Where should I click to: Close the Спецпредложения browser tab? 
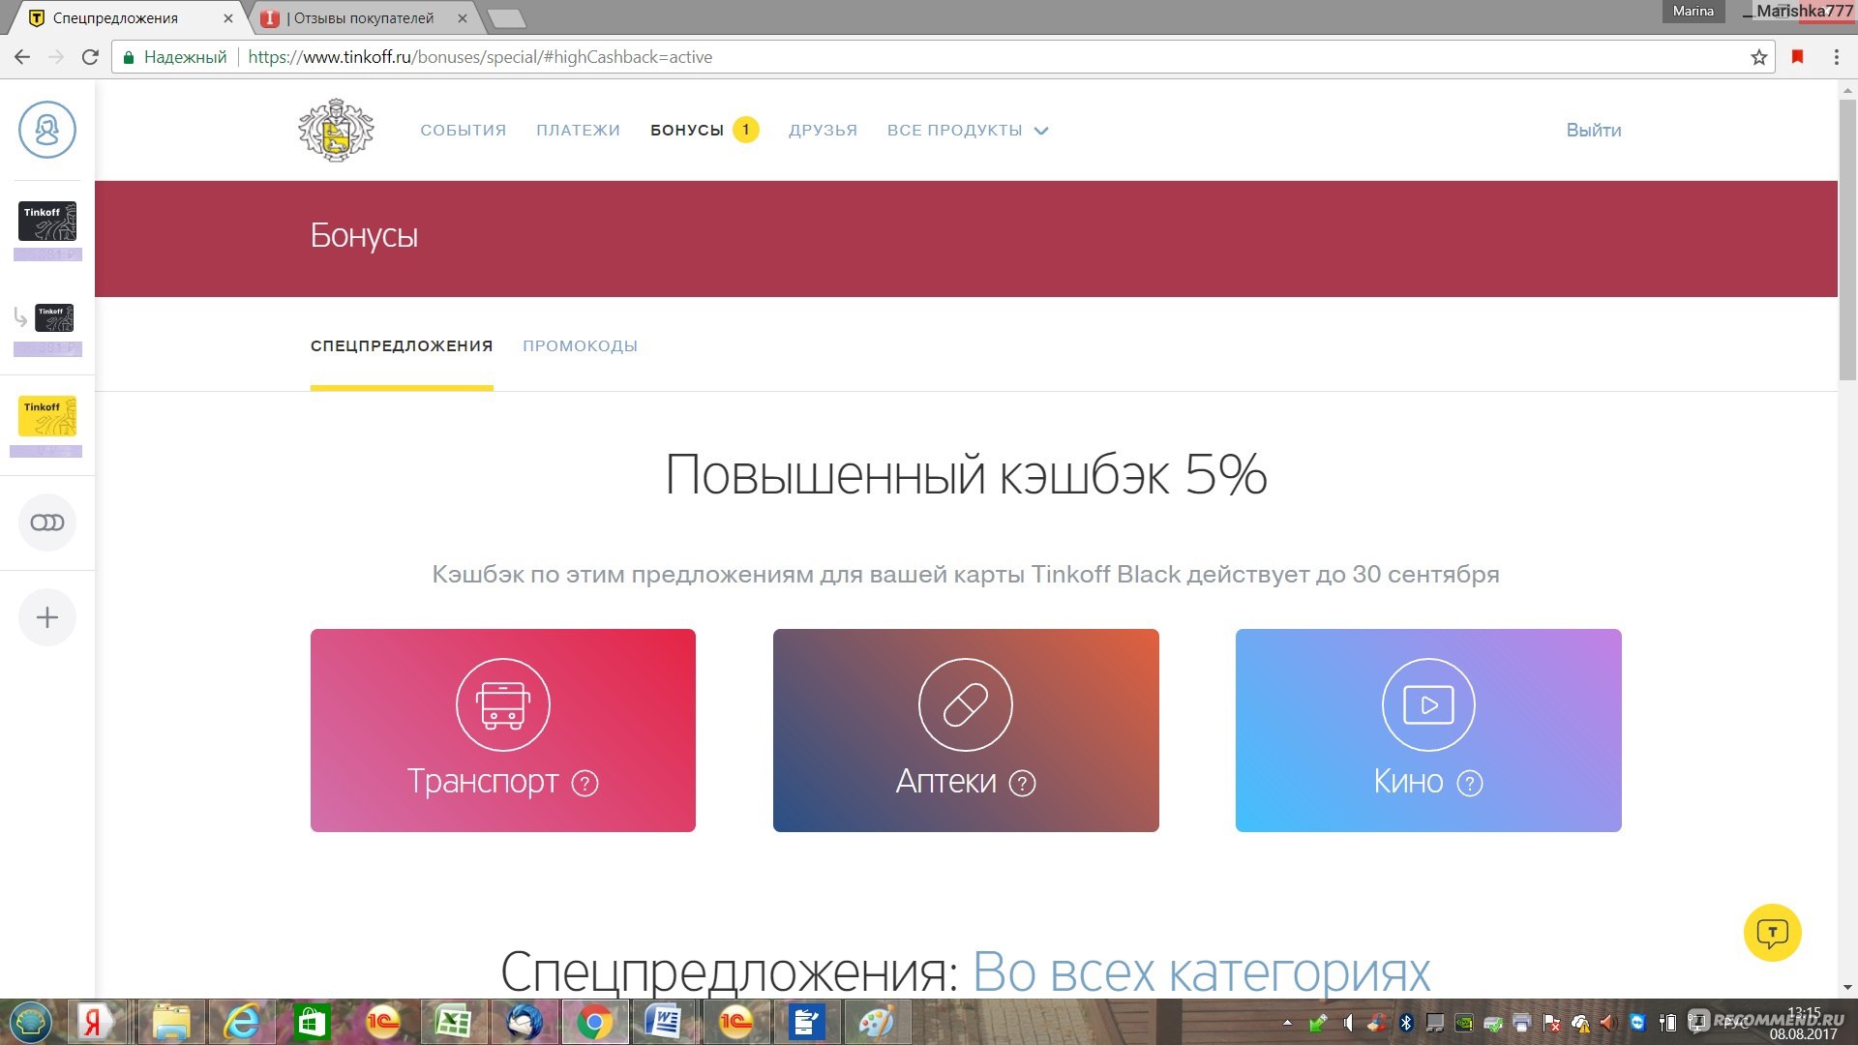point(228,18)
